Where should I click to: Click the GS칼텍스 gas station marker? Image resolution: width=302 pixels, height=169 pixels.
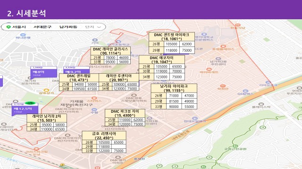pyautogui.click(x=245, y=91)
